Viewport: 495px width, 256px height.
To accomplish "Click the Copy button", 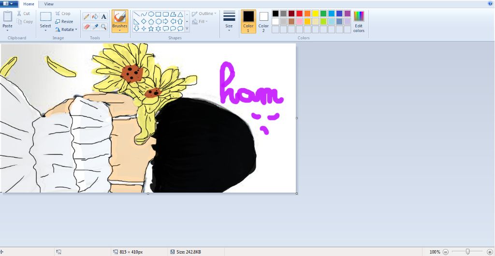I will click(25, 21).
